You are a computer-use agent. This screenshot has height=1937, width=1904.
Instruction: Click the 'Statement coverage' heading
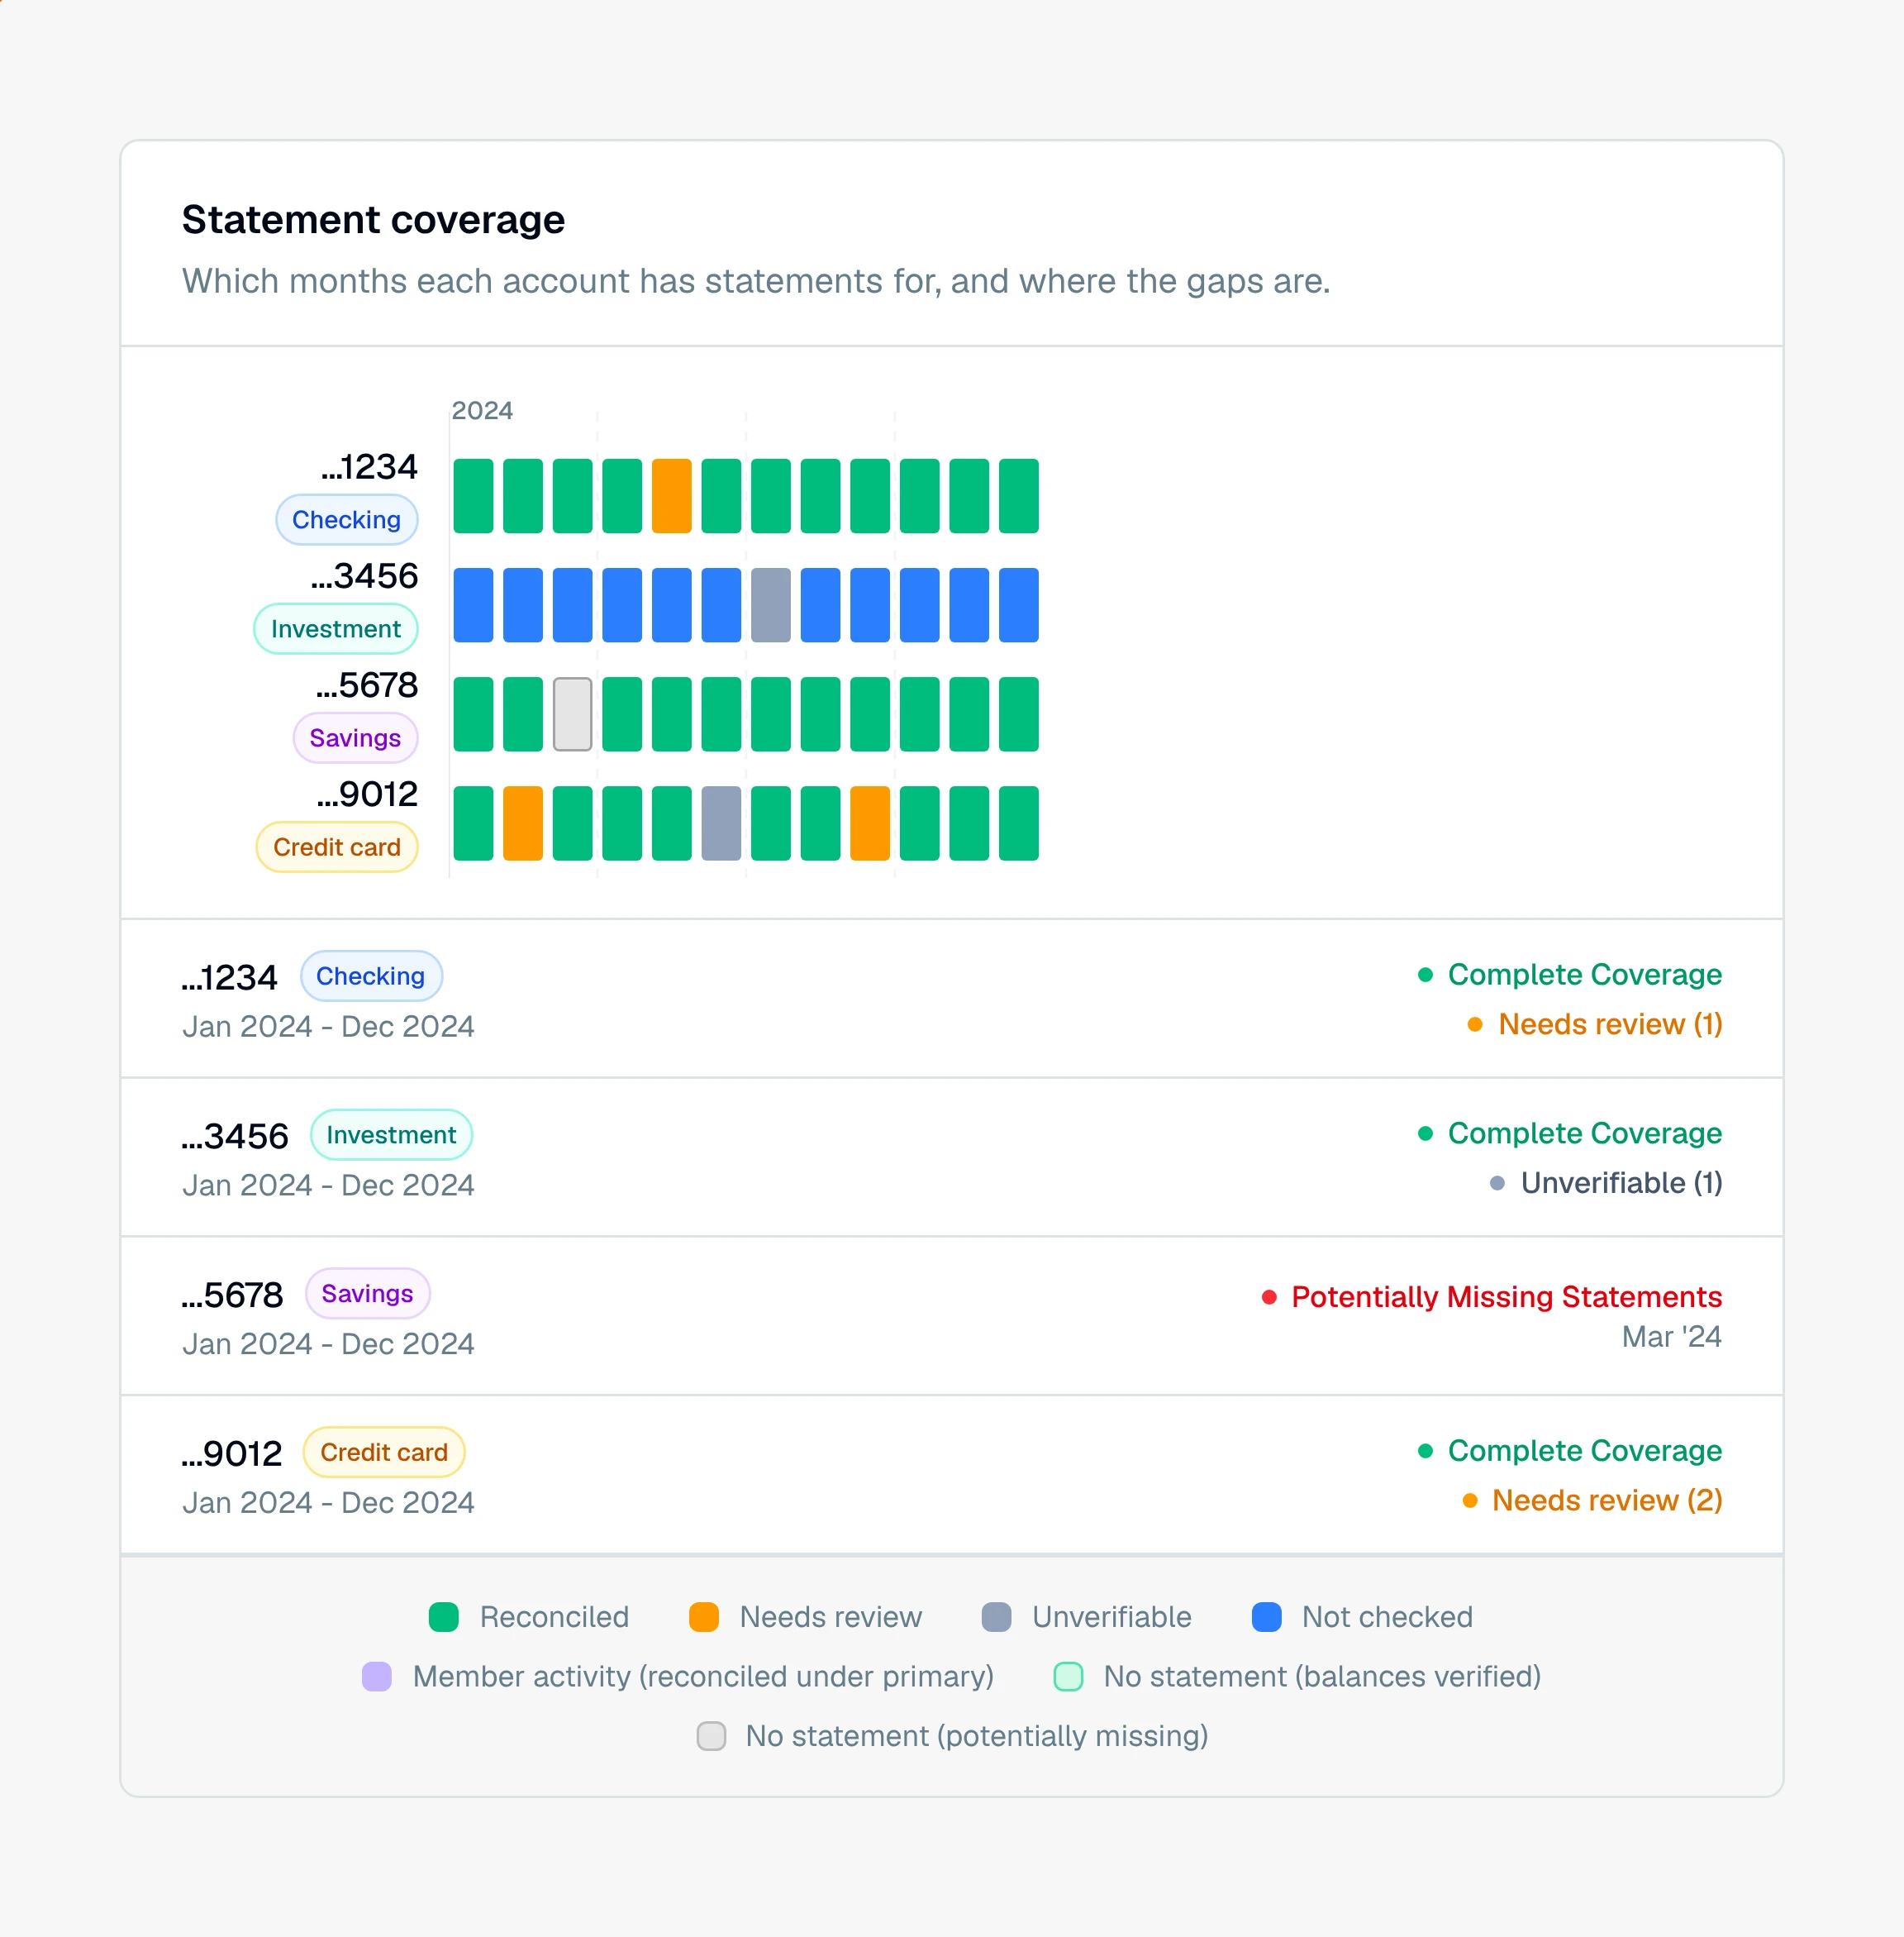click(373, 219)
